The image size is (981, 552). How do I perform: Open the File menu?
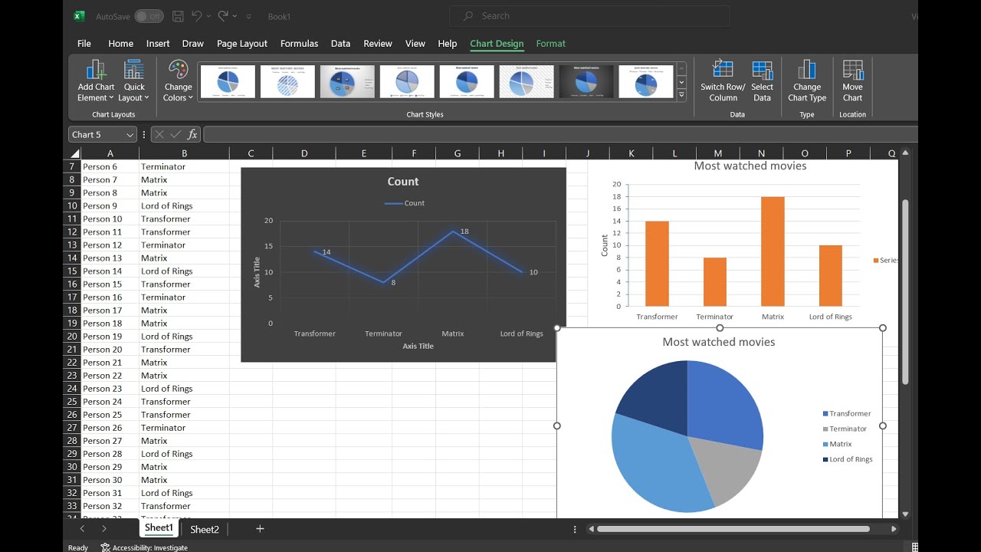click(x=84, y=44)
